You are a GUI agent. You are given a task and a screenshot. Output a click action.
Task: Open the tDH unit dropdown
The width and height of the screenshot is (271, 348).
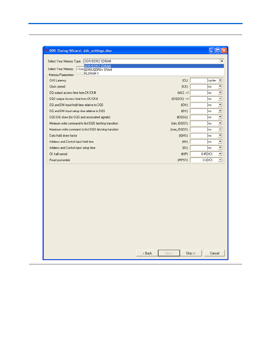click(220, 105)
